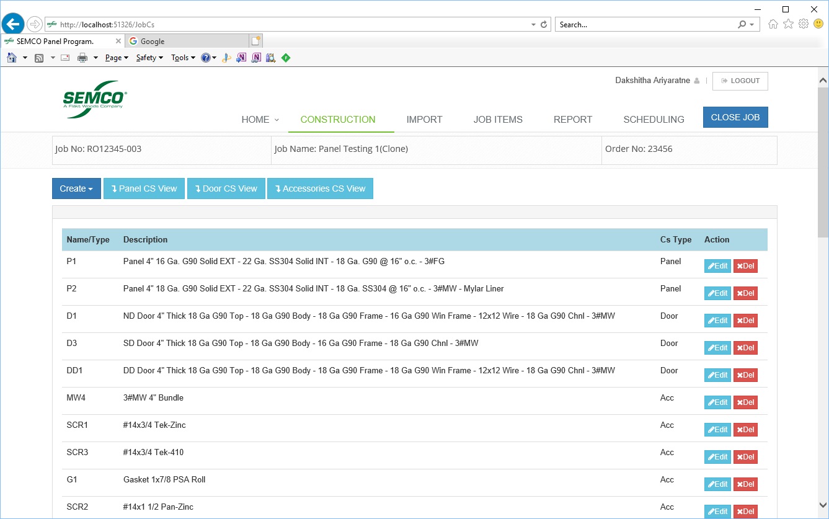Open the HOME menu dropdown

260,120
